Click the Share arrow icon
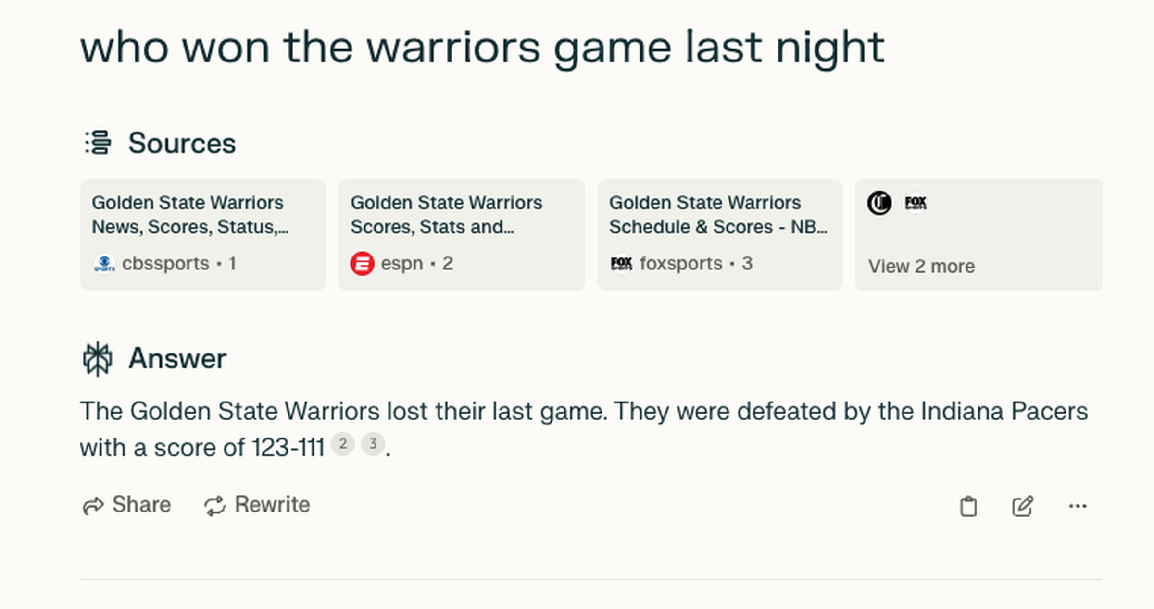This screenshot has width=1154, height=609. click(94, 505)
